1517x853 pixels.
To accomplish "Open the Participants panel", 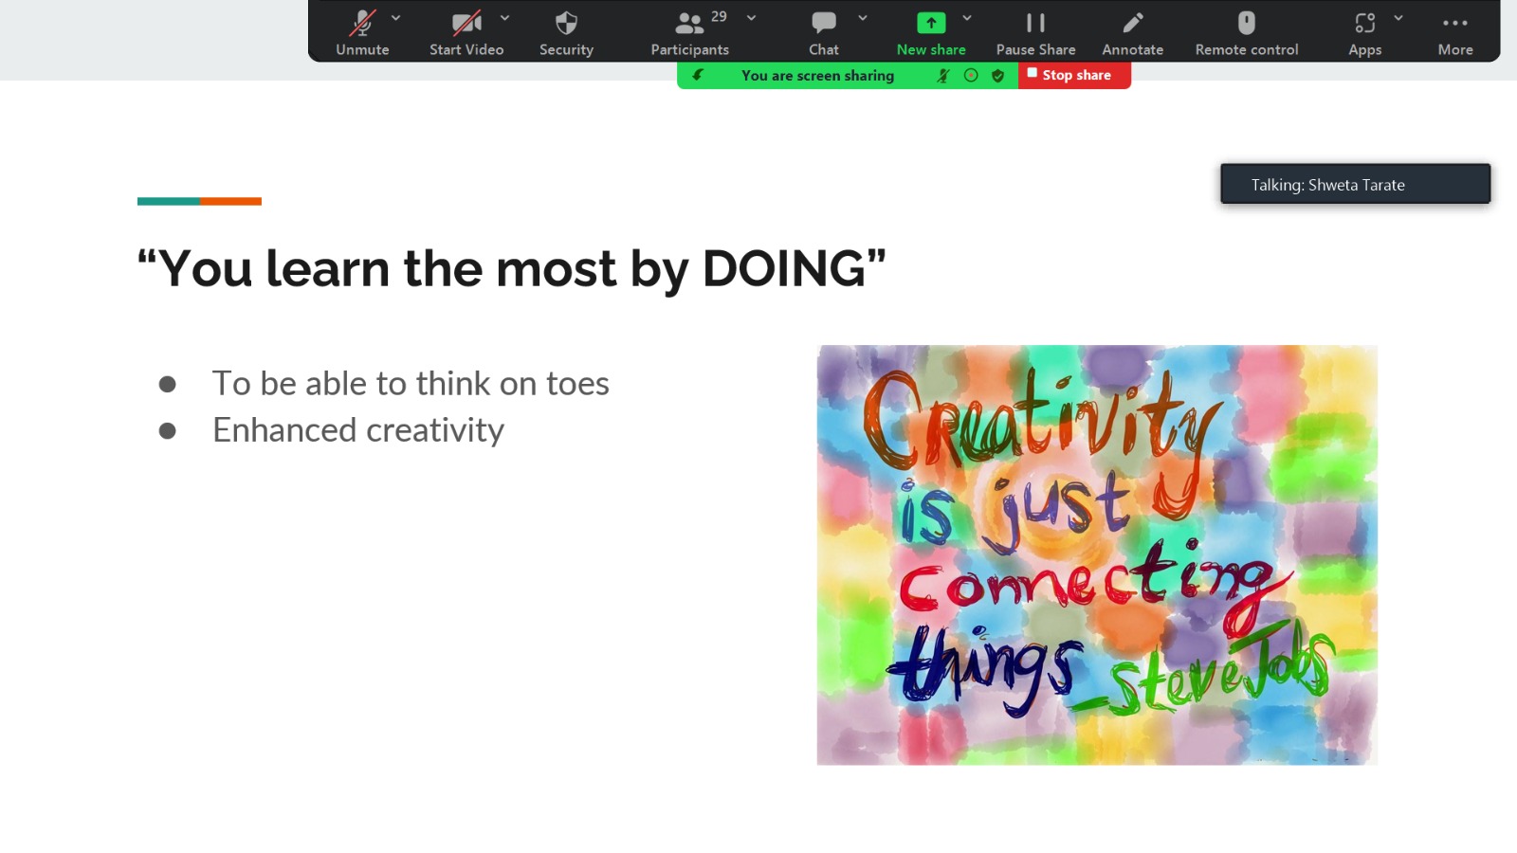I will [689, 33].
